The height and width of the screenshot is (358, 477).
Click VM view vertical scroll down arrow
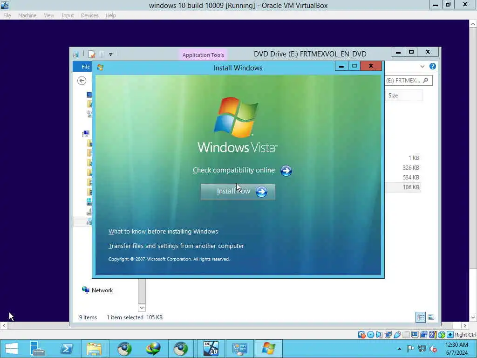click(473, 318)
